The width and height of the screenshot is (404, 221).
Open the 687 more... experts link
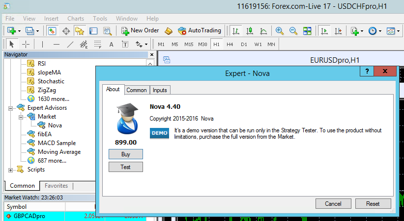point(52,161)
